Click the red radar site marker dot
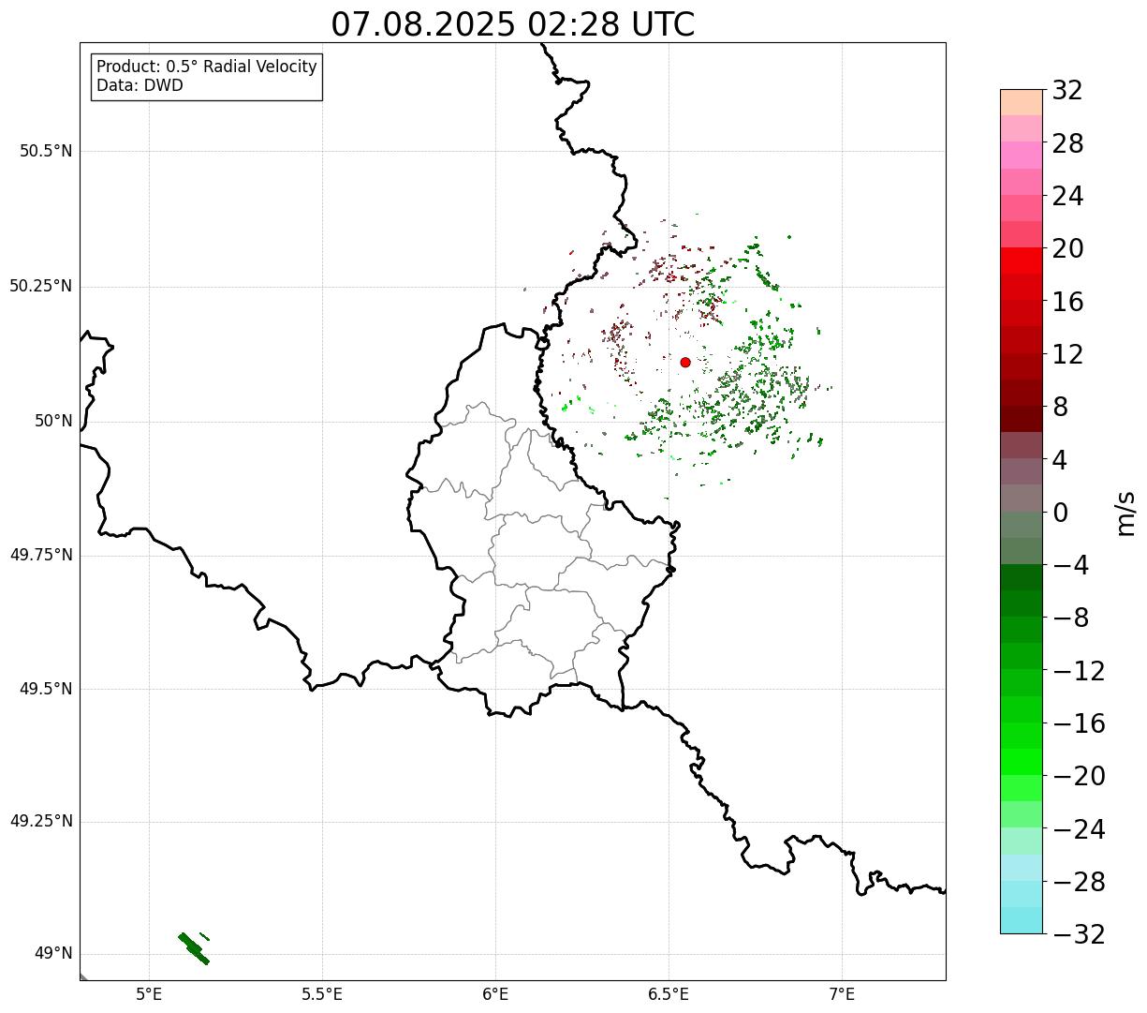Viewport: 1147px width, 1013px height. tap(685, 362)
